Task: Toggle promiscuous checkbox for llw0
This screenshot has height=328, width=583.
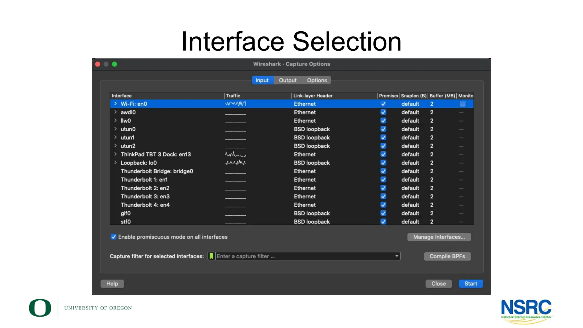Action: point(383,121)
